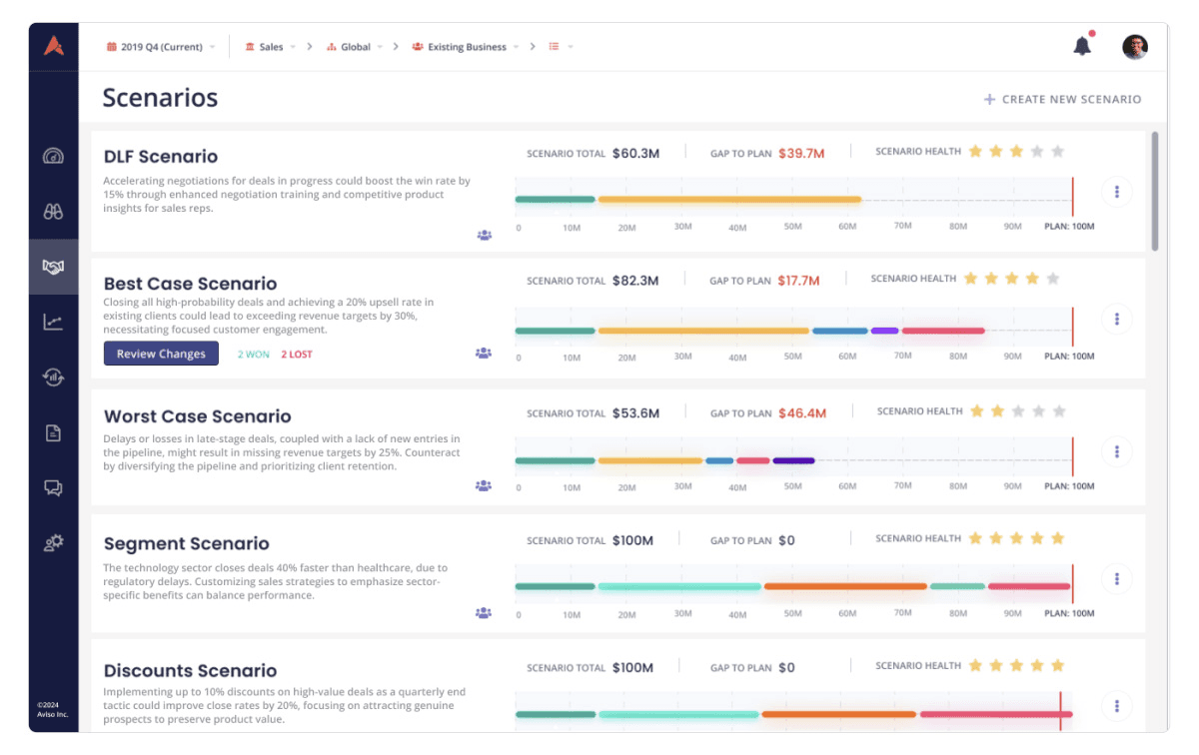Image resolution: width=1199 pixels, height=755 pixels.
Task: Open the three-dot menu for Discounts Scenario
Action: click(x=1117, y=706)
